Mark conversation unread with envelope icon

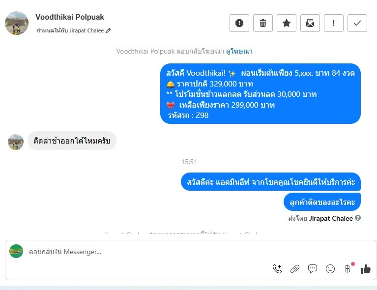310,23
